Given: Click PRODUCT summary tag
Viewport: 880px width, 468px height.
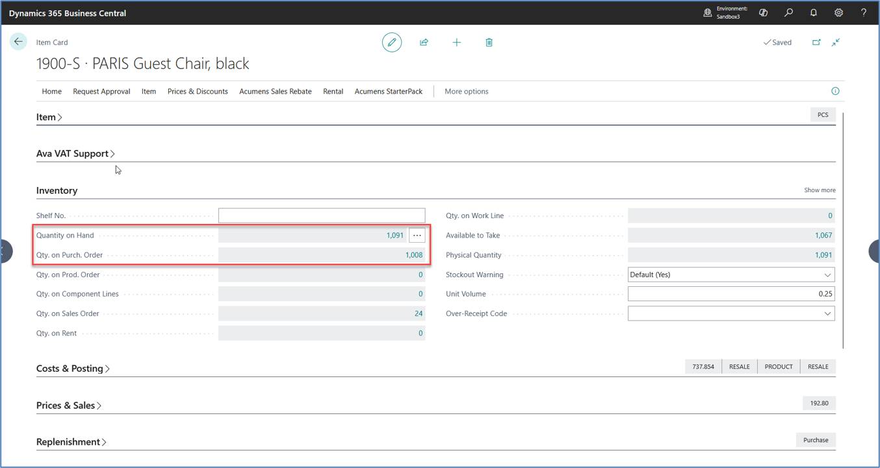Looking at the screenshot, I should [779, 367].
